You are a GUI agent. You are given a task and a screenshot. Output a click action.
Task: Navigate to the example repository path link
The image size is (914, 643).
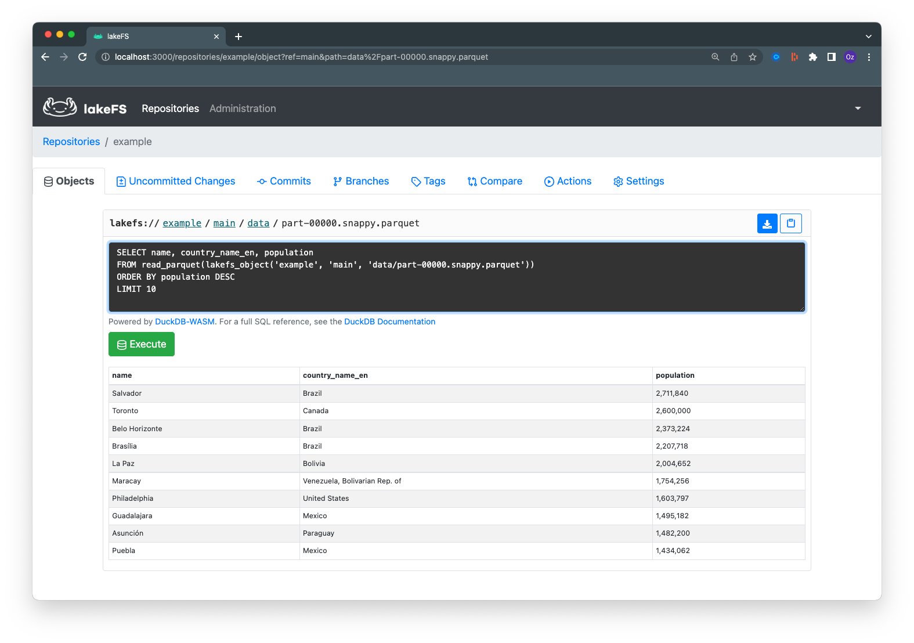pos(182,223)
